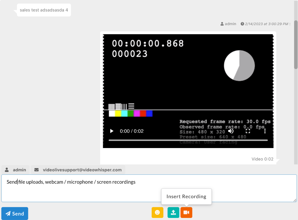The width and height of the screenshot is (298, 220).
Task: Click the admin sender name
Action: point(230,24)
